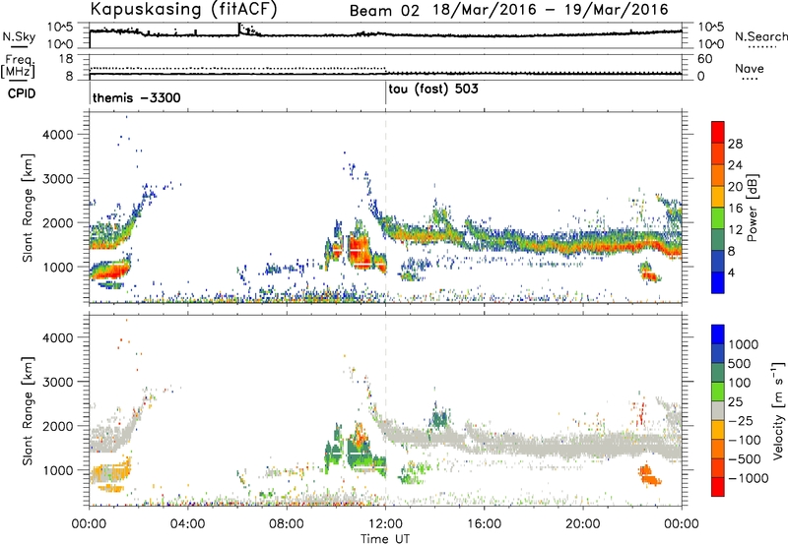This screenshot has width=788, height=545.
Task: Click the "08:00" time tick label
Action: [287, 524]
